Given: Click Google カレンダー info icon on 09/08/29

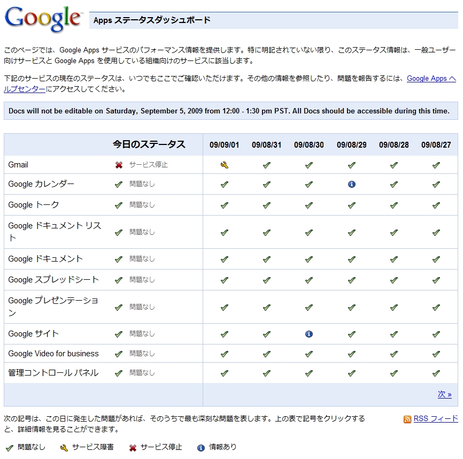Looking at the screenshot, I should (351, 185).
